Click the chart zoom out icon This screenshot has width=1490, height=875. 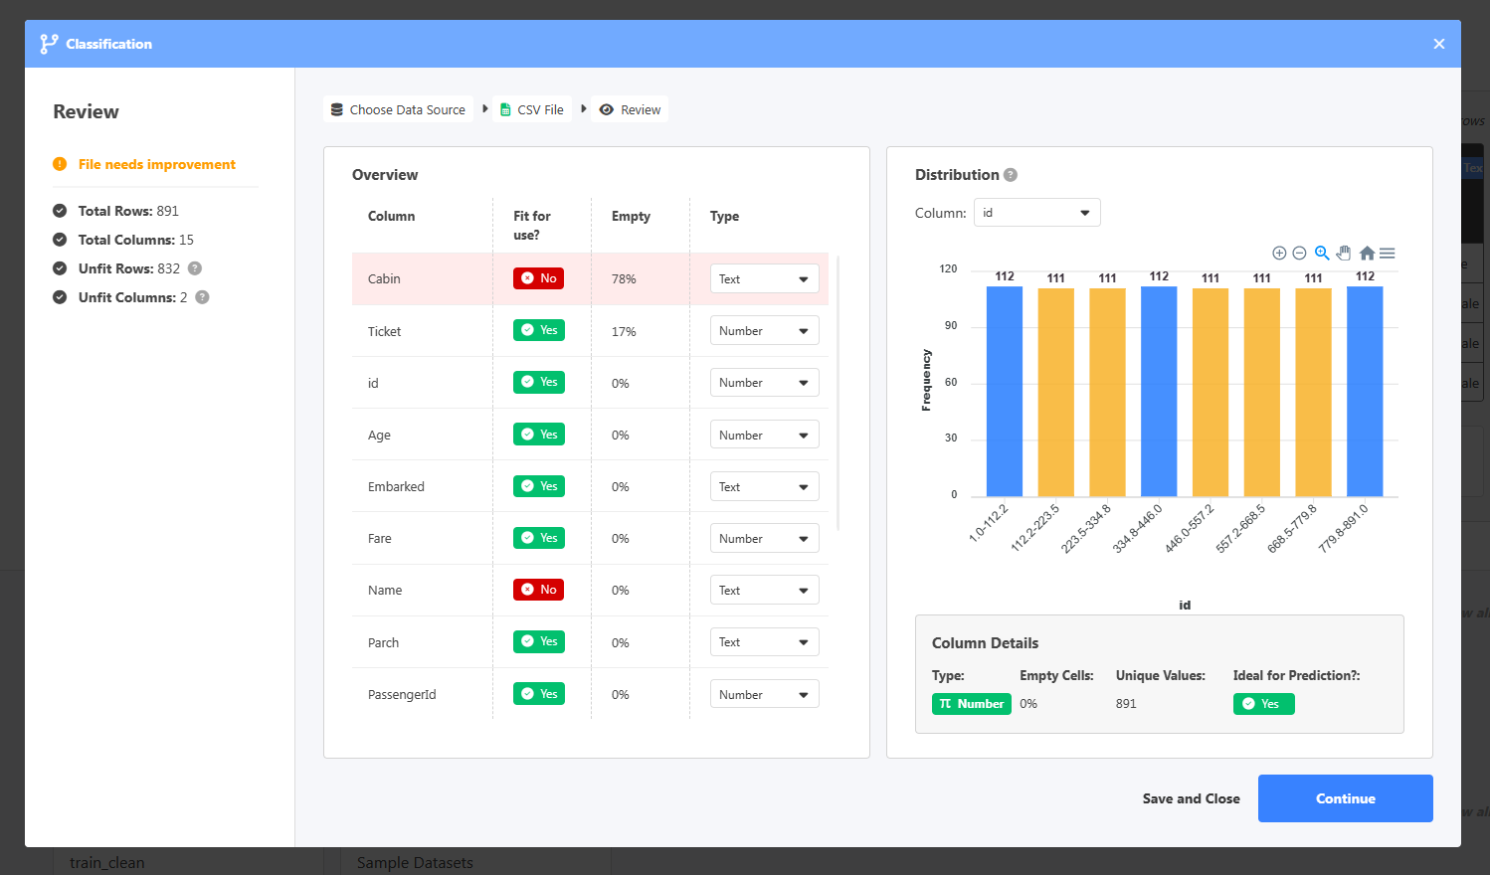1299,254
